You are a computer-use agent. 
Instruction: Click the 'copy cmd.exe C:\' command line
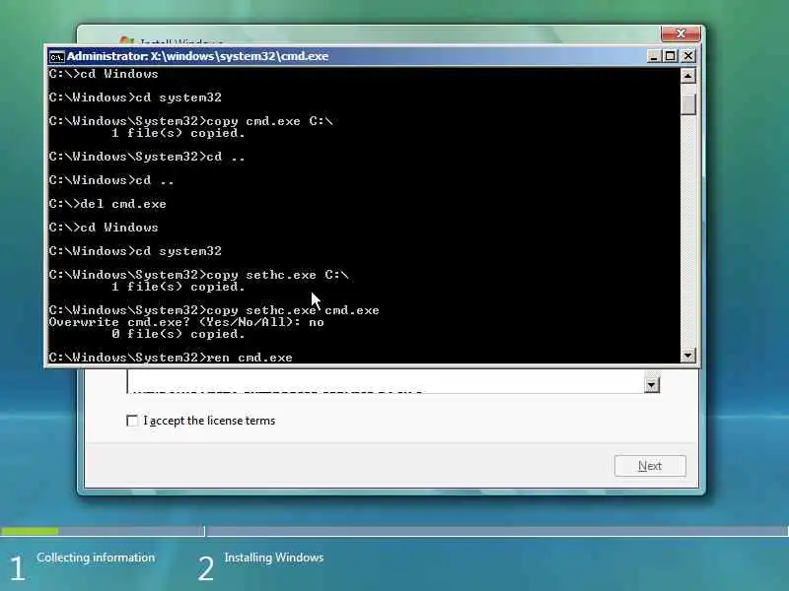190,121
